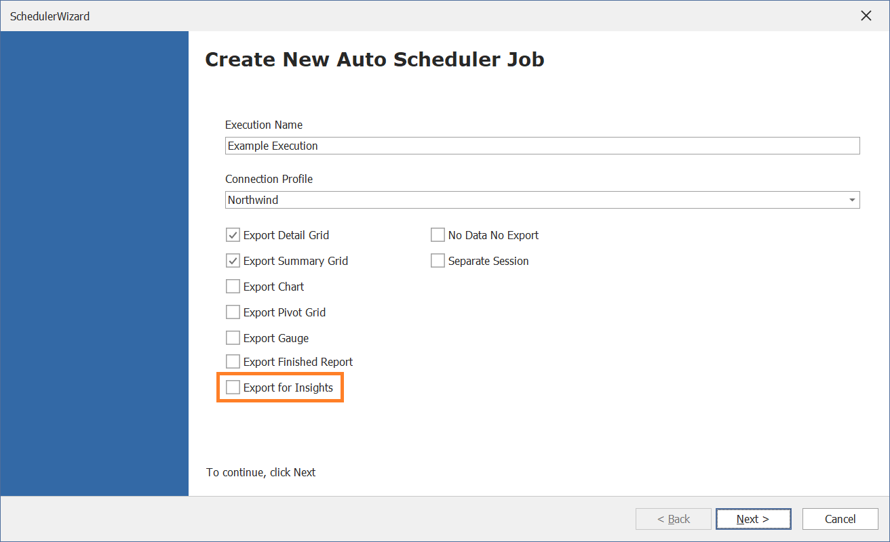Screen dimensions: 890x542
Task: Check the Export Detail Grid checkbox
Action: [x=233, y=235]
